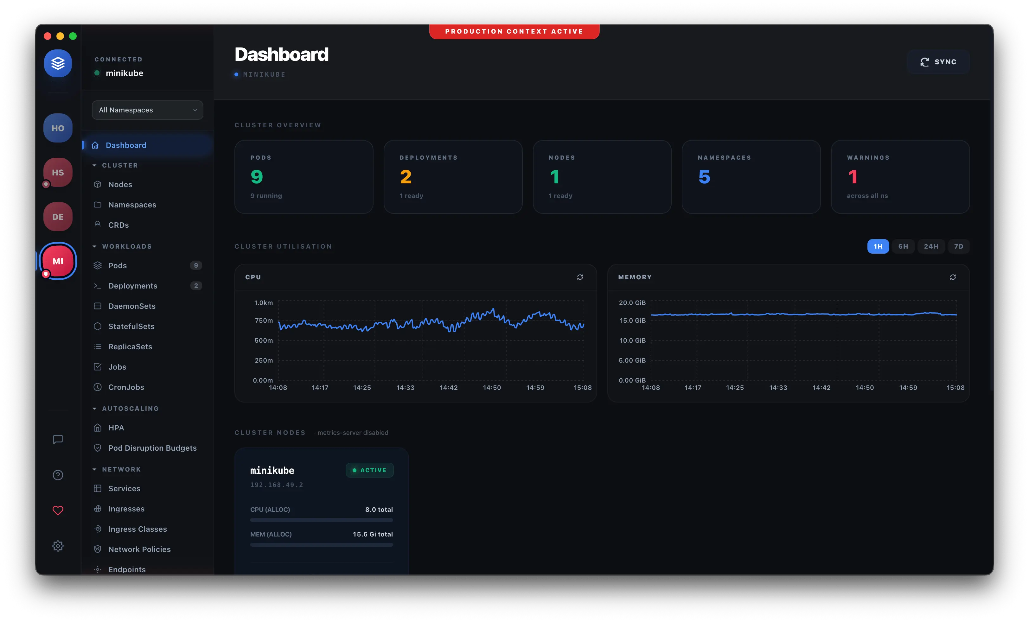Switch to the HS cluster avatar
This screenshot has width=1029, height=622.
point(58,172)
